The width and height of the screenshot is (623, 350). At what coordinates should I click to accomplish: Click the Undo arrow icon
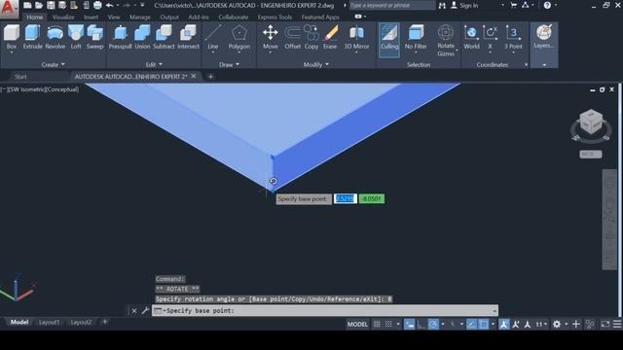tap(109, 5)
